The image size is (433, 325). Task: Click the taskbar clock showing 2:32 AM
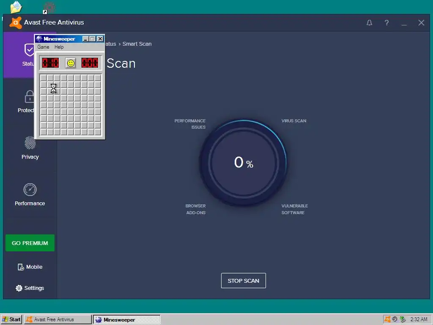click(x=419, y=319)
